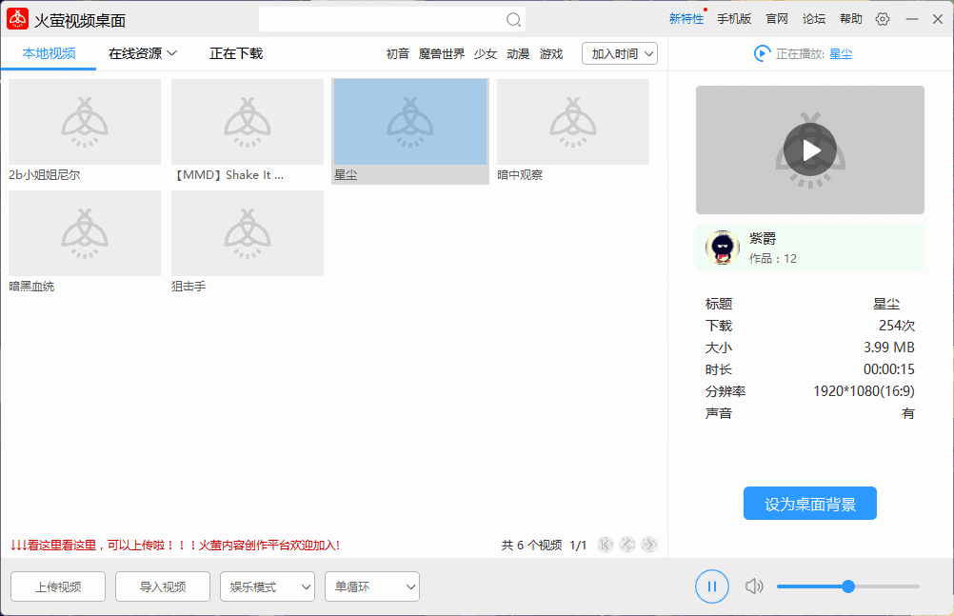The image size is (954, 616).
Task: Open the 娱乐模式 mode dropdown
Action: (267, 586)
